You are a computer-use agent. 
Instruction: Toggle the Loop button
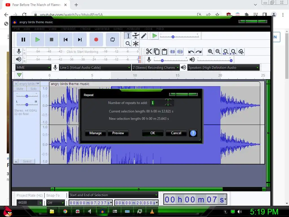click(112, 40)
